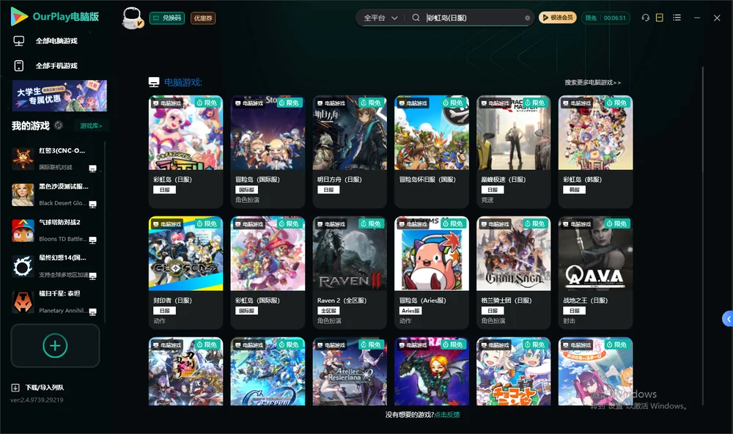
Task: Open customer service headset icon
Action: tap(645, 18)
